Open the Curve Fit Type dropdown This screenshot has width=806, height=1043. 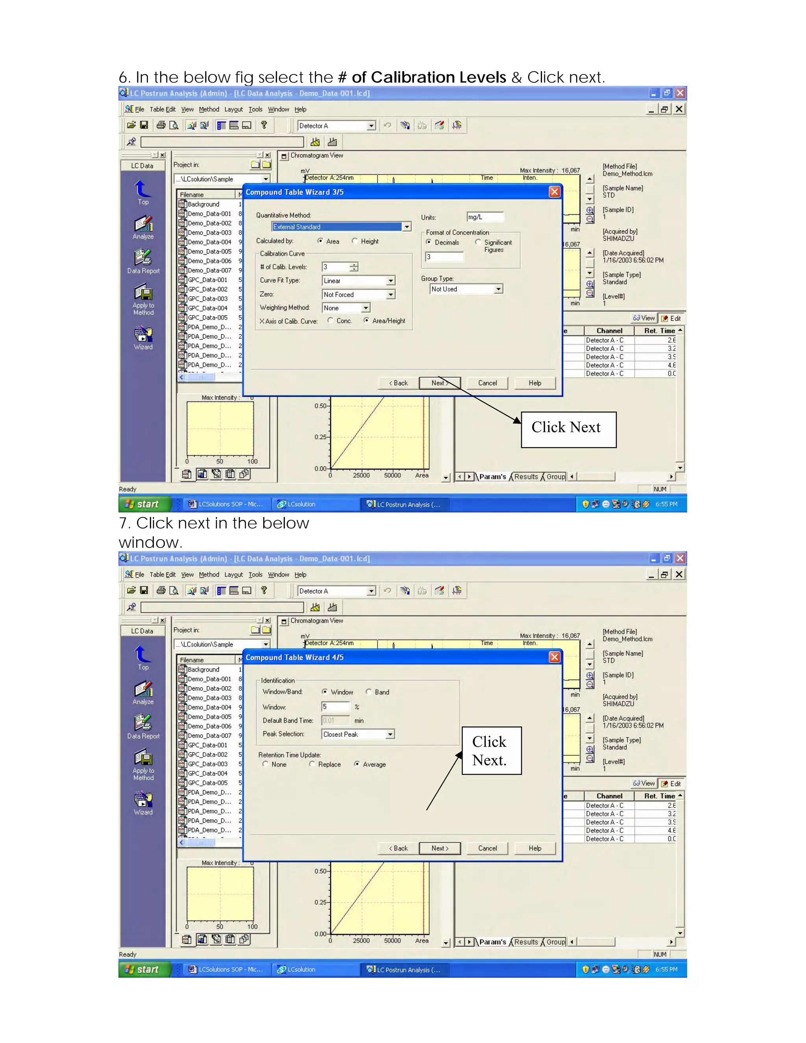[x=390, y=281]
